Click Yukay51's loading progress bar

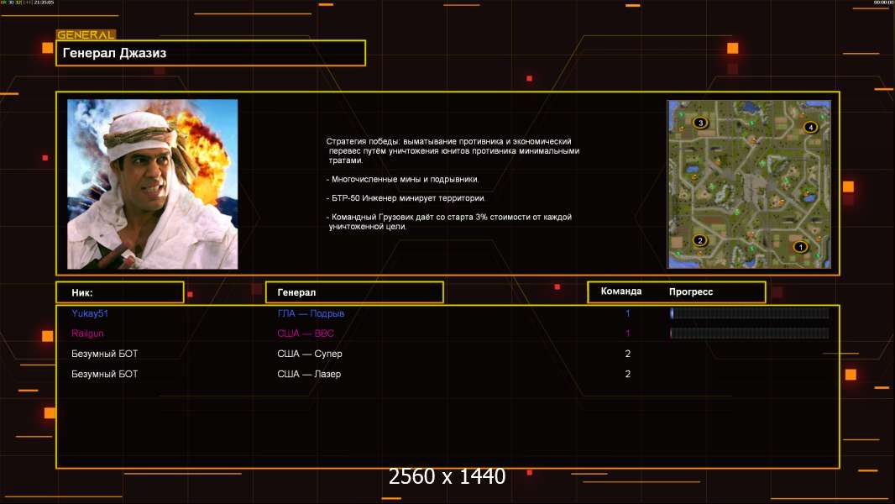point(749,313)
